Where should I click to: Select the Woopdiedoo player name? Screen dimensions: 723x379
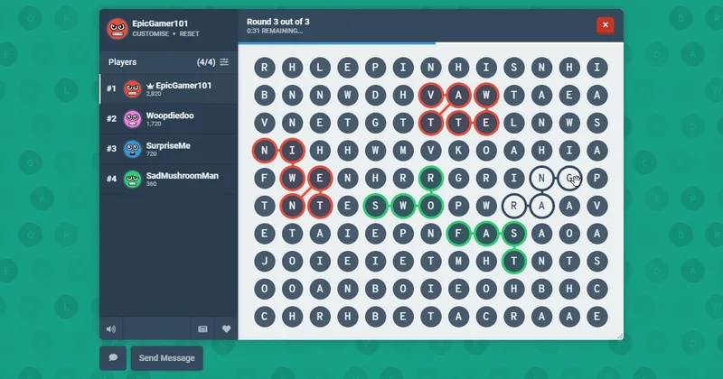pos(170,116)
